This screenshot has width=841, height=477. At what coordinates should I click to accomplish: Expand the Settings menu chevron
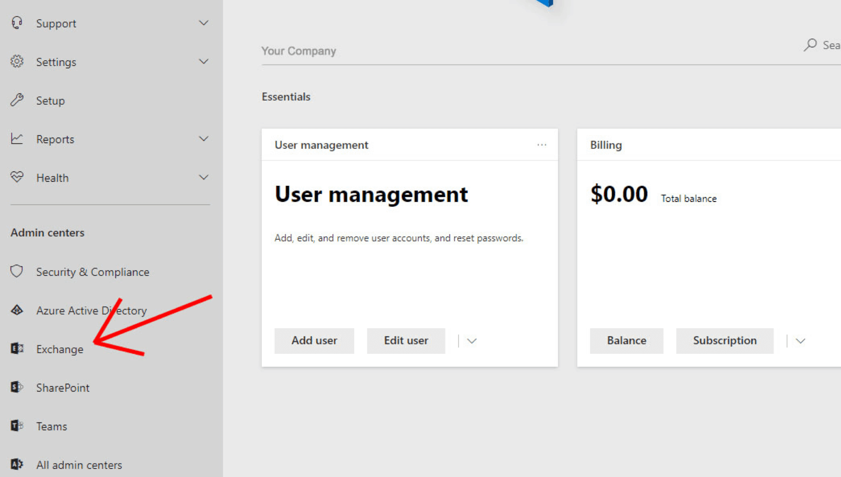click(203, 61)
